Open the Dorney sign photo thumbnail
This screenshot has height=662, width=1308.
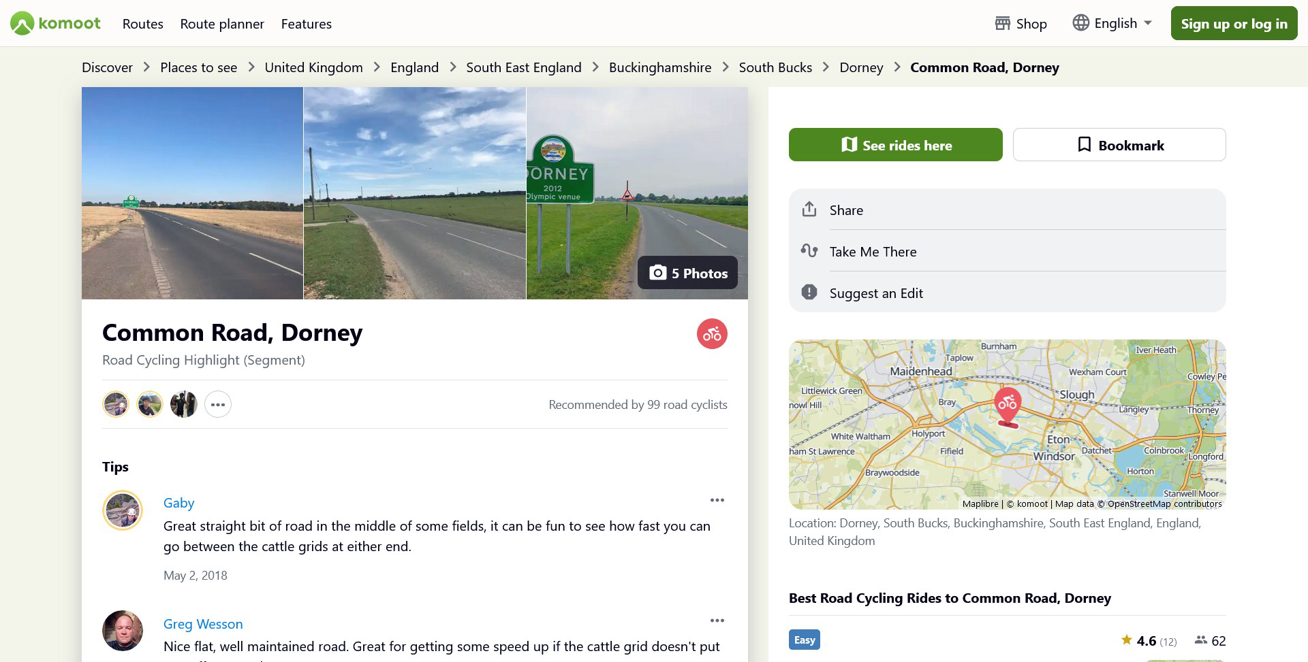[637, 193]
